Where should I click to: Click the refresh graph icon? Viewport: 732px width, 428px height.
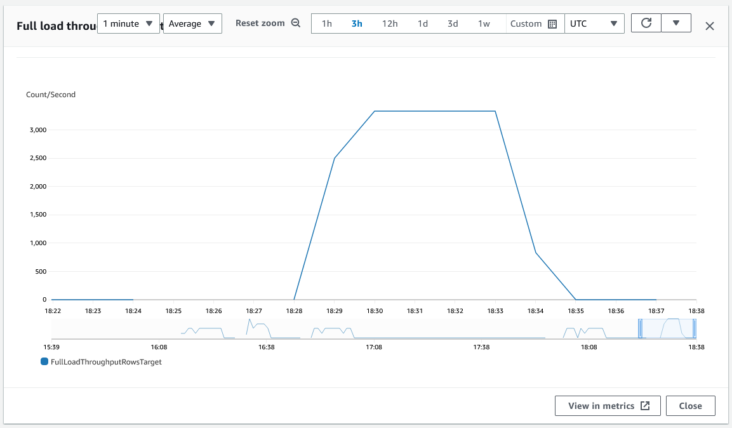point(646,23)
